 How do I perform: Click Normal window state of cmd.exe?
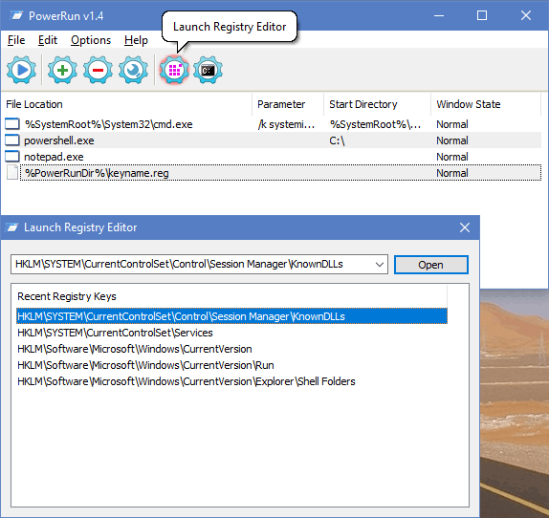(x=452, y=124)
